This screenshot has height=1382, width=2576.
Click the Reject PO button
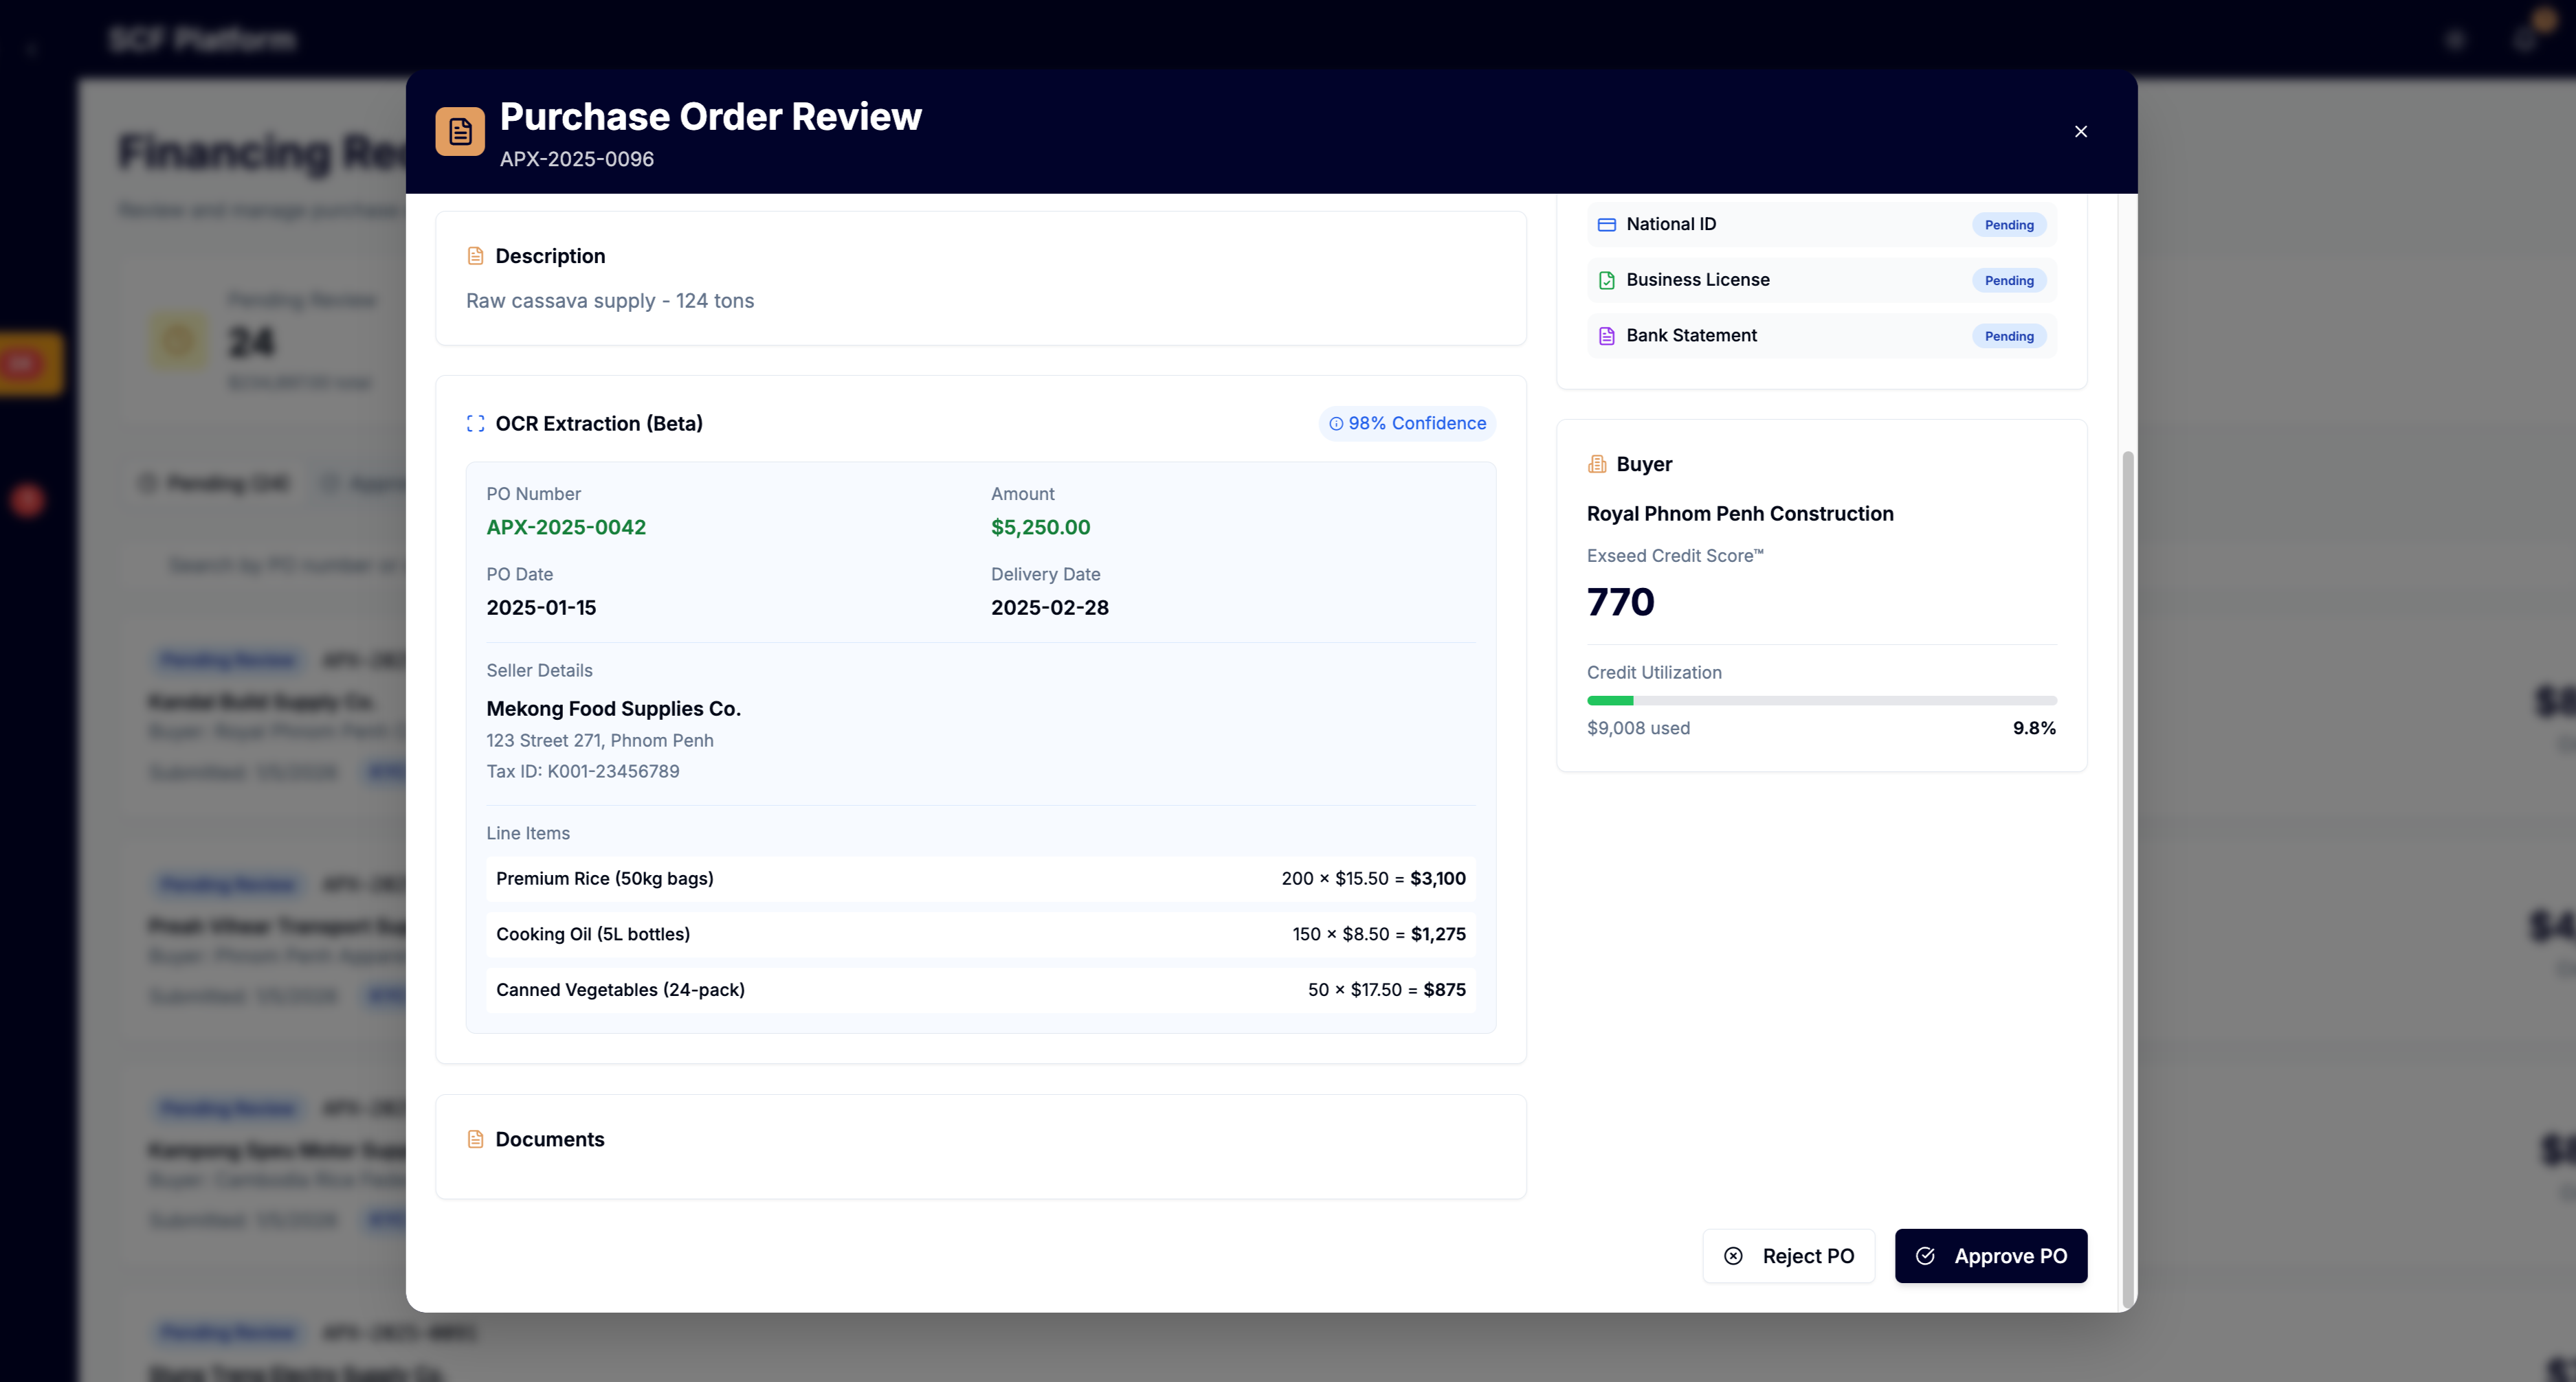1789,1255
